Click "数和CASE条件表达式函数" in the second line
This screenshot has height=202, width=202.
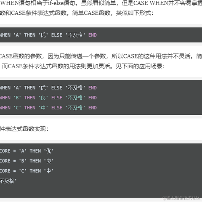tap(33, 13)
